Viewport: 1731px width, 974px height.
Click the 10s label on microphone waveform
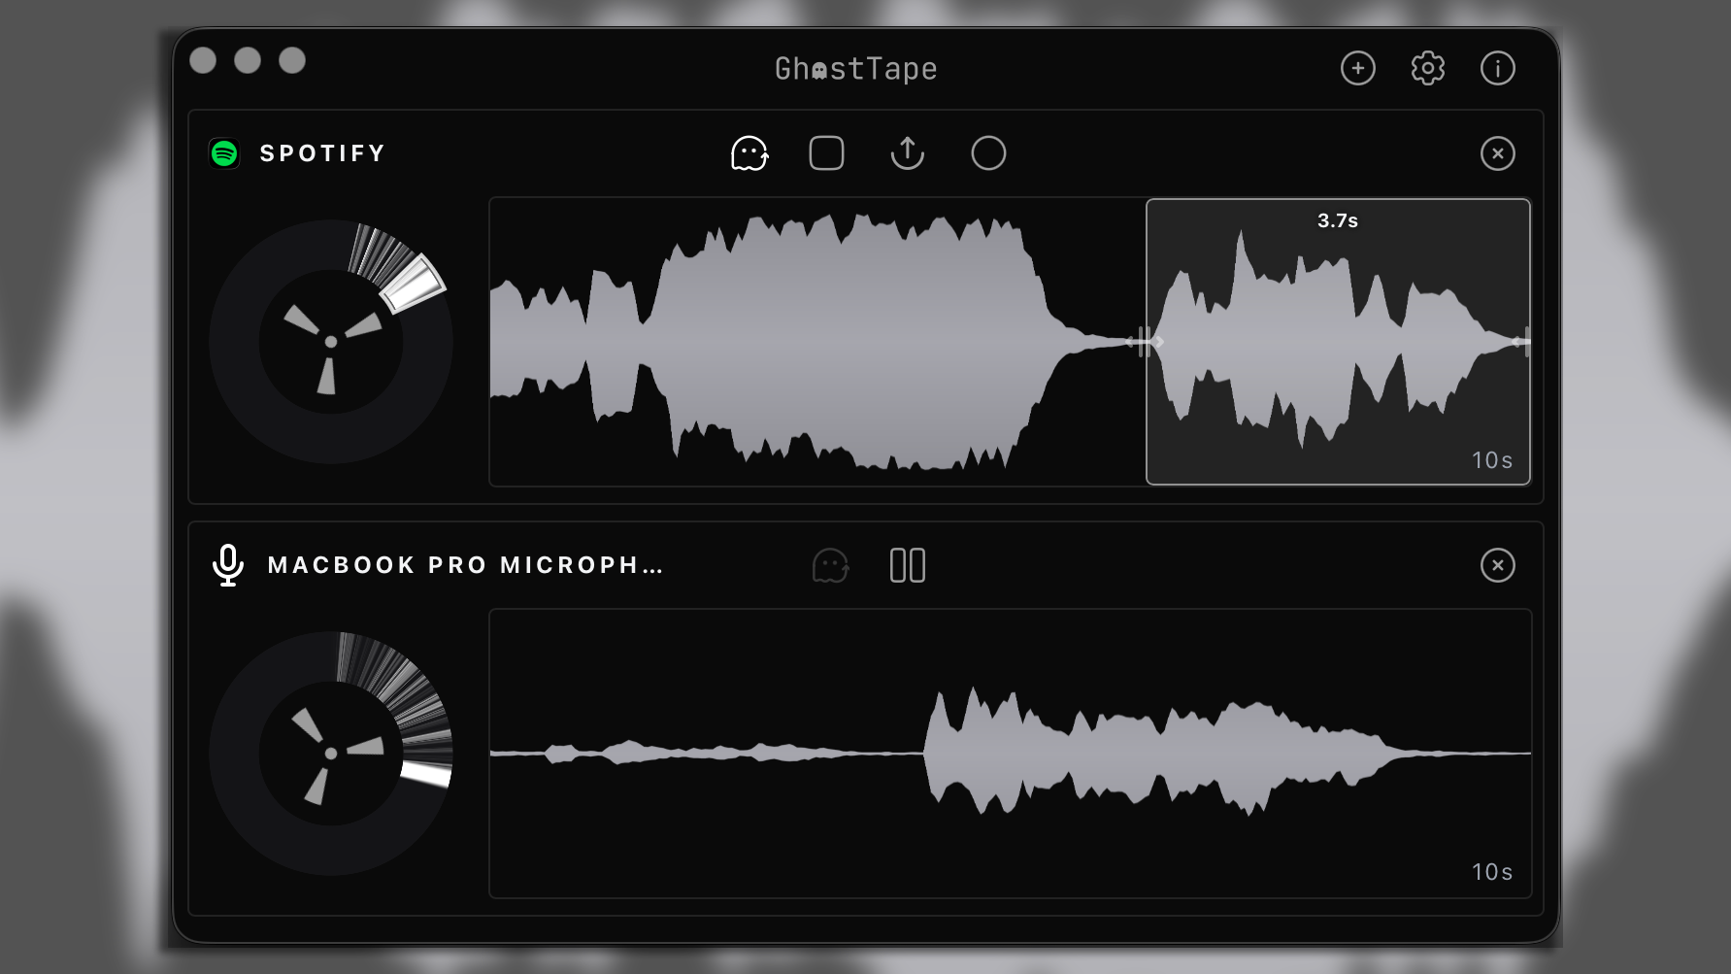coord(1492,872)
